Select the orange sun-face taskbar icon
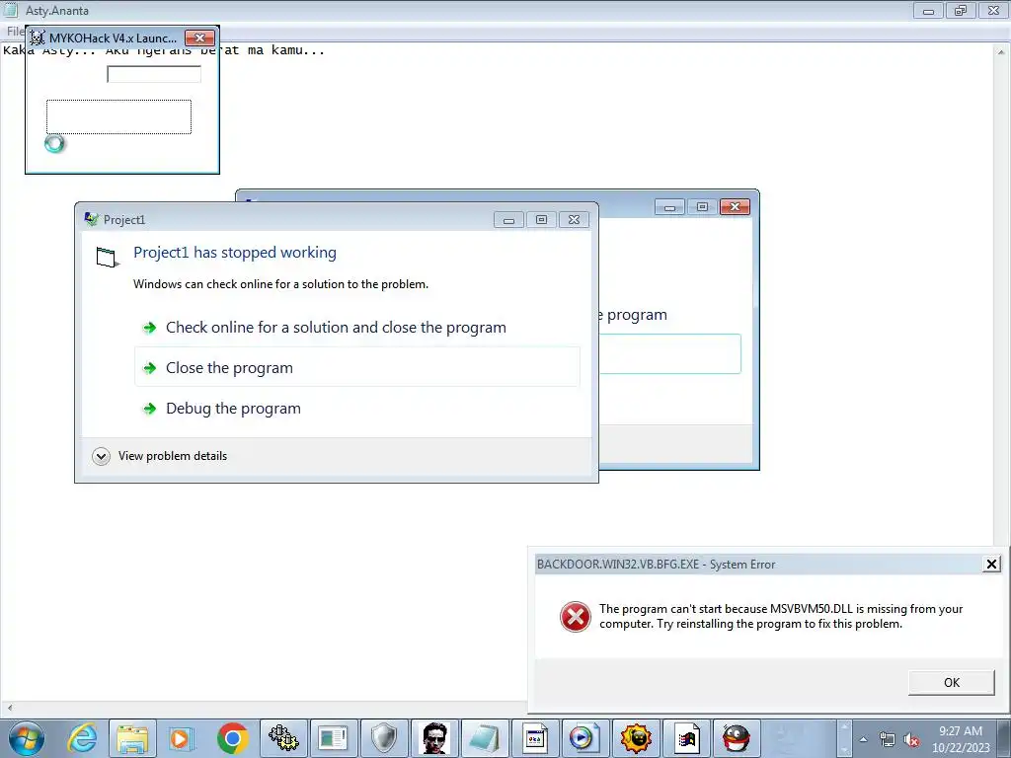Screen dimensions: 1011x758 [635, 738]
